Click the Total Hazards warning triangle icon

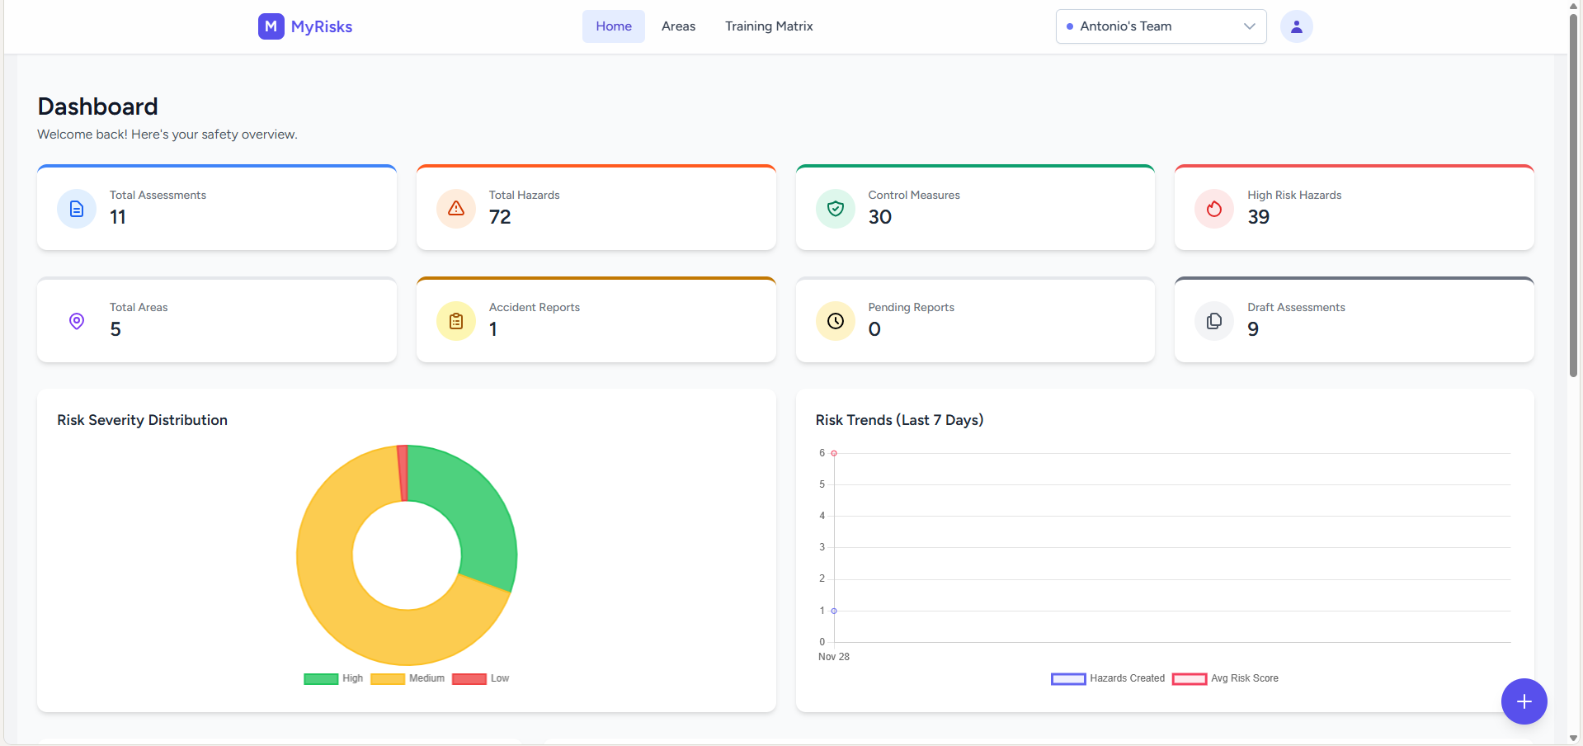pos(456,209)
